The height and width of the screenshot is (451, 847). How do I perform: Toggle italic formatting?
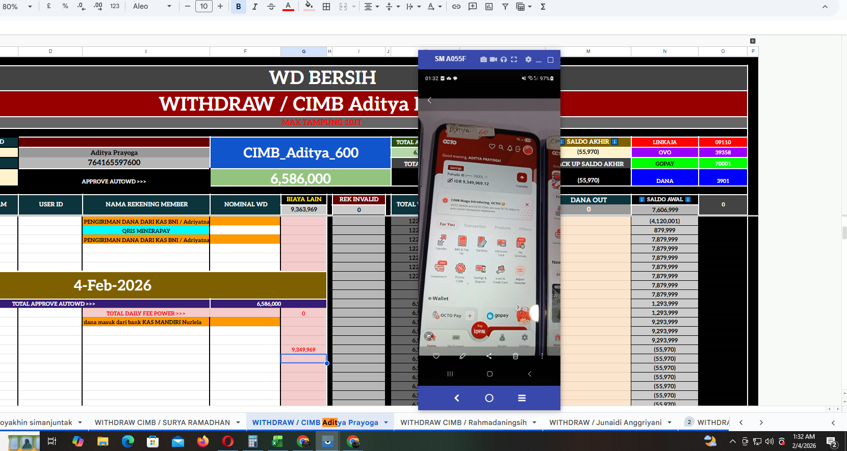click(x=255, y=7)
